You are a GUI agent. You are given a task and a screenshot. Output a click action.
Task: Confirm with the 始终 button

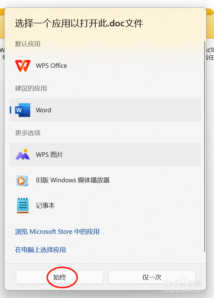pyautogui.click(x=59, y=277)
